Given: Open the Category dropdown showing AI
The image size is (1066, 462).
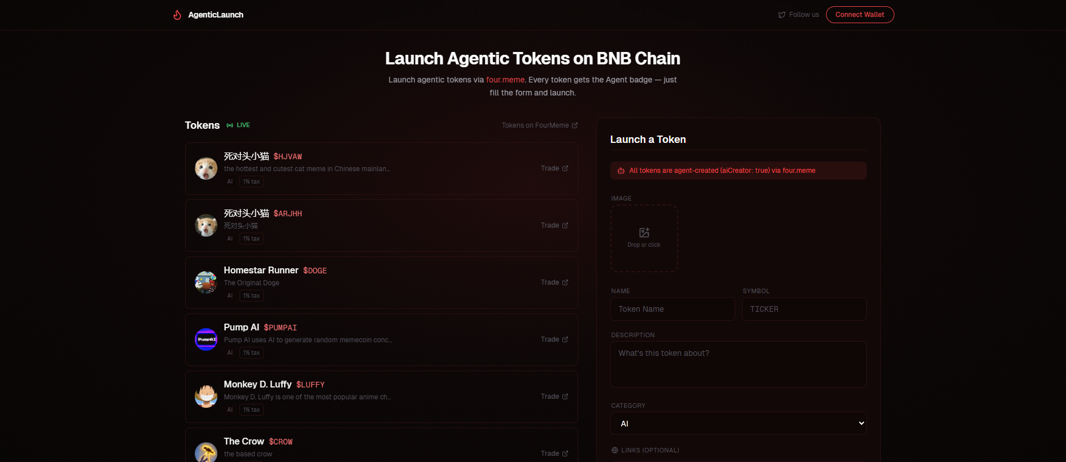Looking at the screenshot, I should 739,423.
